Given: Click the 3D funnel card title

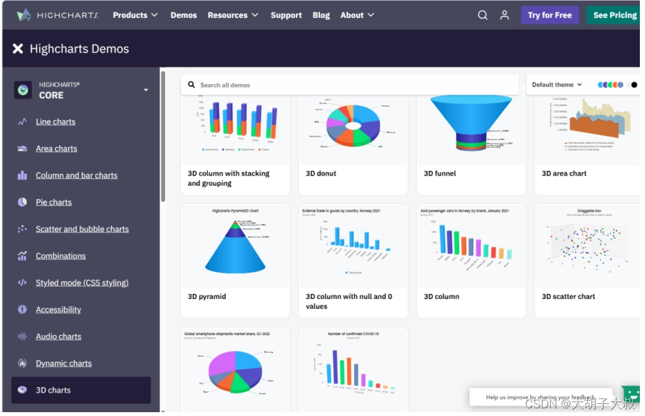Looking at the screenshot, I should point(440,173).
